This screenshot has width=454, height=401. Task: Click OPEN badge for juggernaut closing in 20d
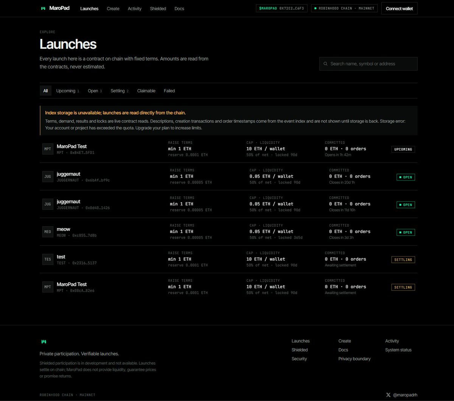pos(406,177)
